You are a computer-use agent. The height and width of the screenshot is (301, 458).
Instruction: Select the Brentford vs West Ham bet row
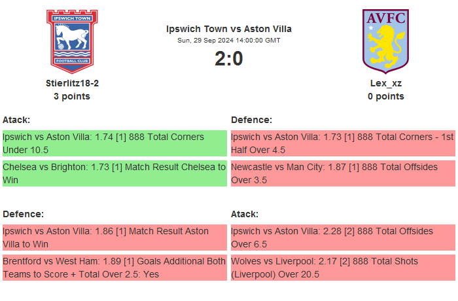tap(114, 268)
